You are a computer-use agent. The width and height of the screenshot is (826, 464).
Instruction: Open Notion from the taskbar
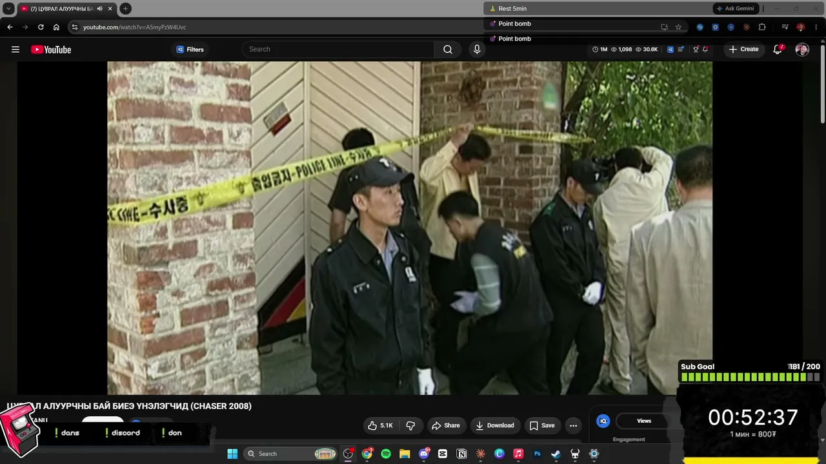pos(461,454)
